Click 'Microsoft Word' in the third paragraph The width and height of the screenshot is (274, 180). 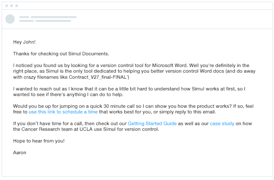click(x=169, y=65)
